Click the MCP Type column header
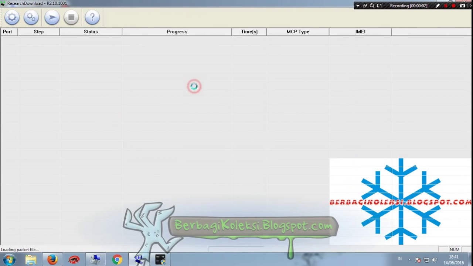Viewport: 473px width, 266px height. click(298, 32)
